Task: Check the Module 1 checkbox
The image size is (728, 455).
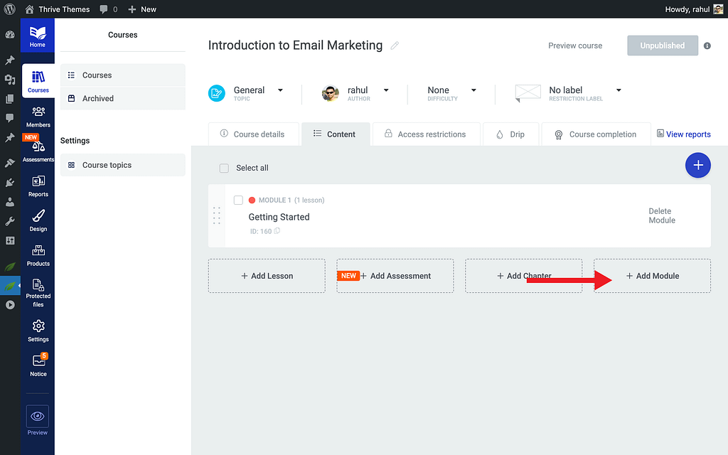Action: coord(238,200)
